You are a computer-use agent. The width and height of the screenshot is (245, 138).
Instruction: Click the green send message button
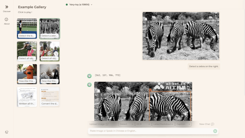pos(215,131)
